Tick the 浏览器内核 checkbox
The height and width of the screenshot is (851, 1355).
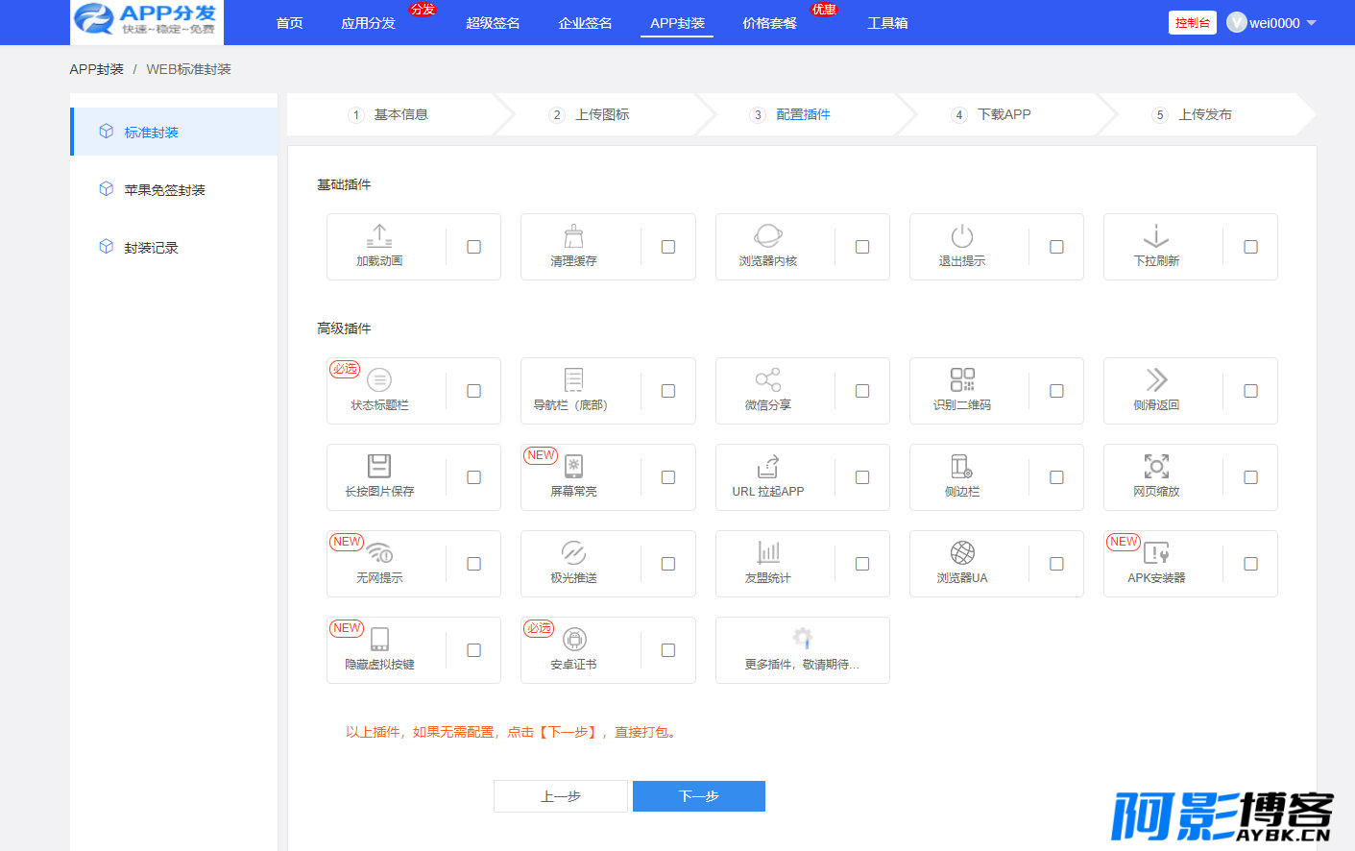[x=862, y=247]
